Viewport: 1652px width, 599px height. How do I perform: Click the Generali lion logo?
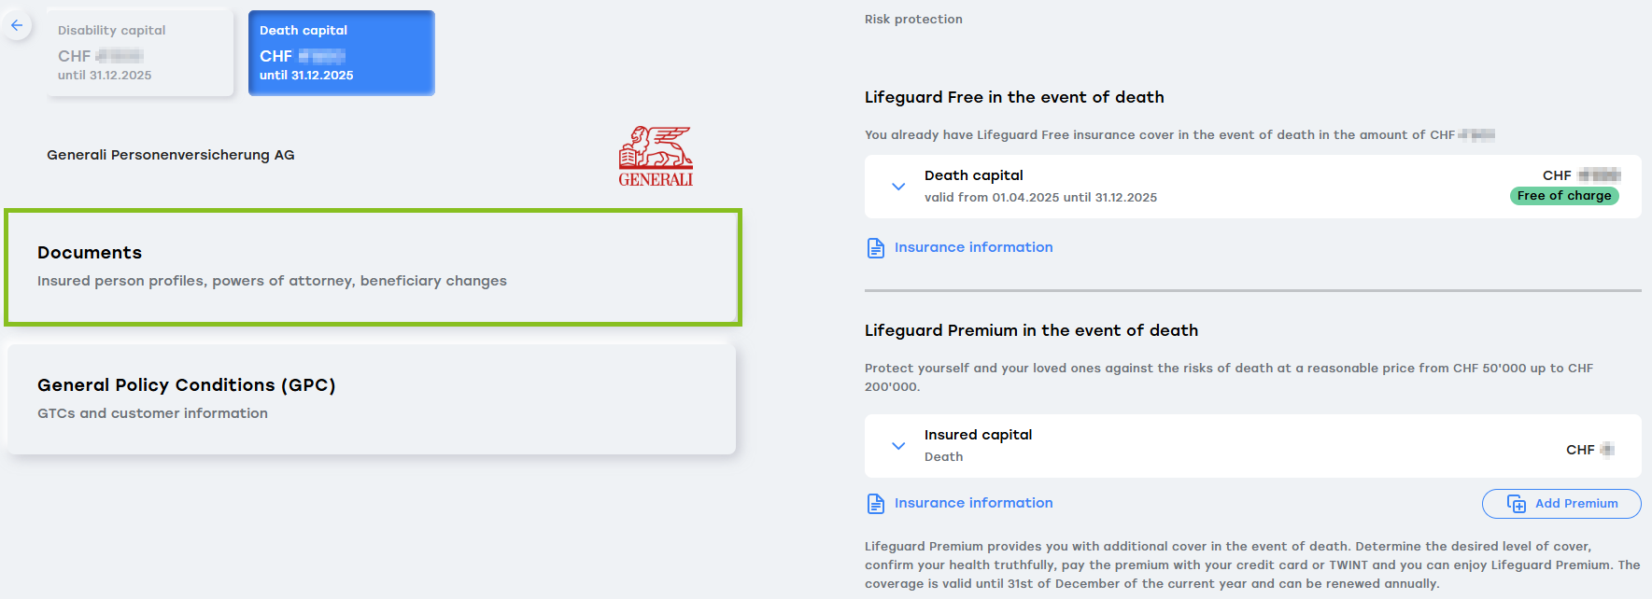coord(656,156)
